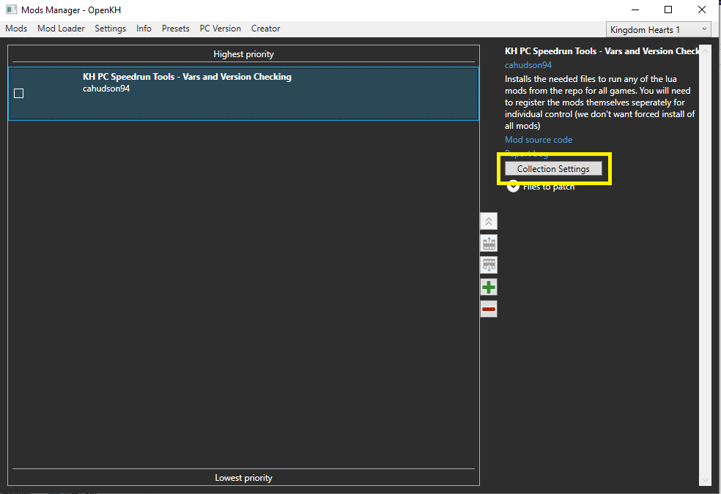Maximize the Mods Manager window
721x494 pixels.
click(668, 10)
